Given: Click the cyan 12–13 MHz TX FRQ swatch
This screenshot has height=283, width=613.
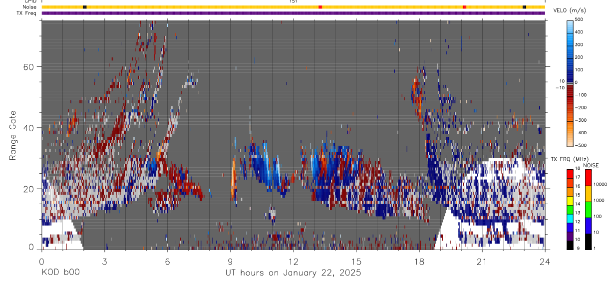Looking at the screenshot, I should pos(570,219).
